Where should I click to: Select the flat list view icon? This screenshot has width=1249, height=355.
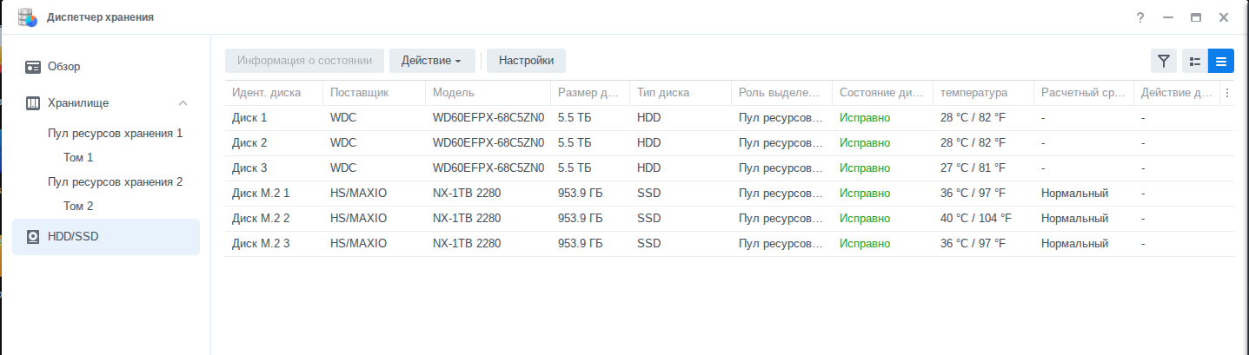1221,61
